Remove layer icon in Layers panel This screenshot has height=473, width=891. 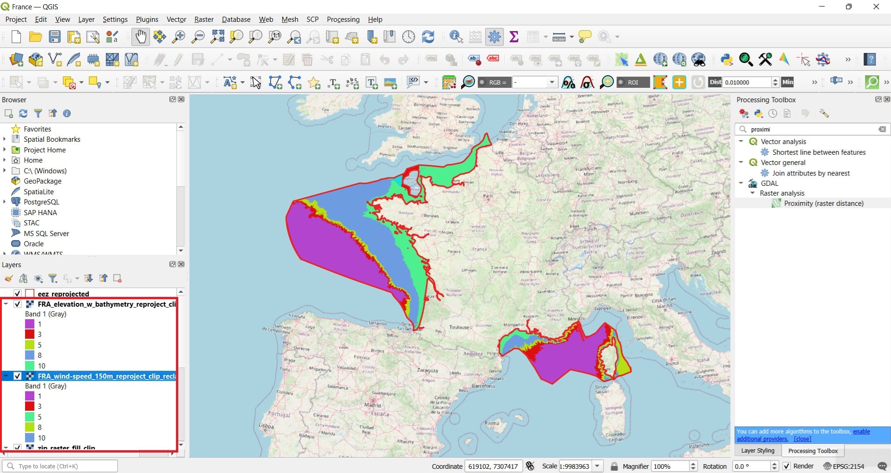(x=117, y=278)
